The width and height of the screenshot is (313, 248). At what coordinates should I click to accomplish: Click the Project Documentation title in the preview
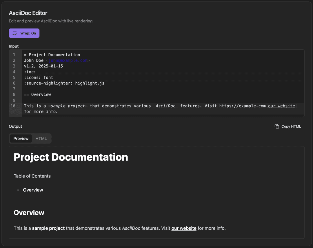pyautogui.click(x=71, y=157)
